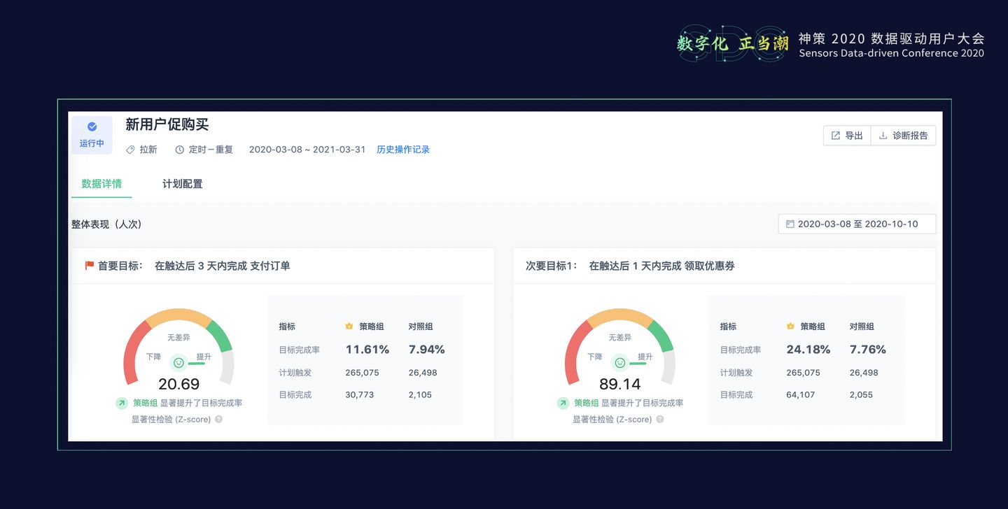Click the 24.18% completion rate value
The width and height of the screenshot is (1008, 509).
(808, 350)
